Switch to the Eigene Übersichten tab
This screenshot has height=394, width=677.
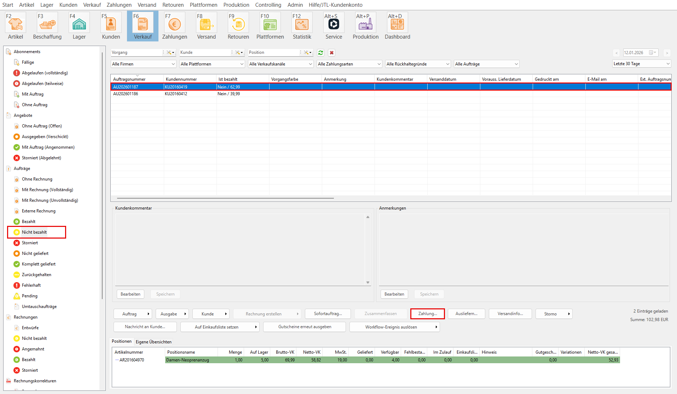click(x=154, y=342)
